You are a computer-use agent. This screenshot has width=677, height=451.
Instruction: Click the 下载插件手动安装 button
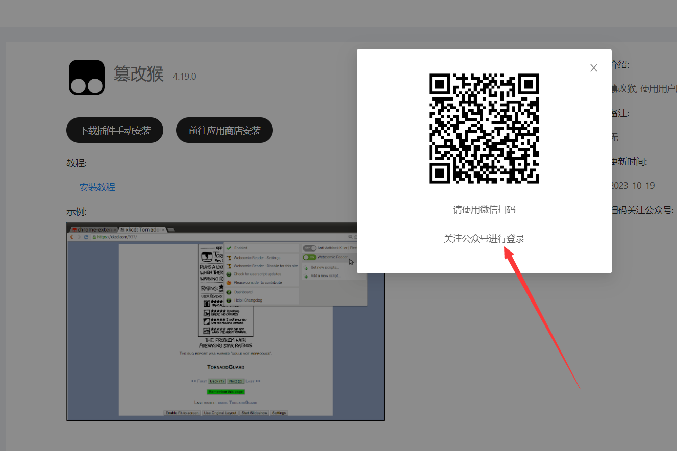pyautogui.click(x=115, y=131)
